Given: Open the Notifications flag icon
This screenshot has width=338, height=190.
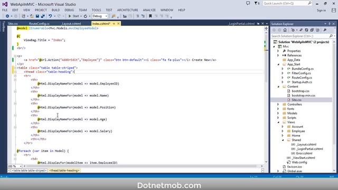Looking at the screenshot, I should pos(257,4).
